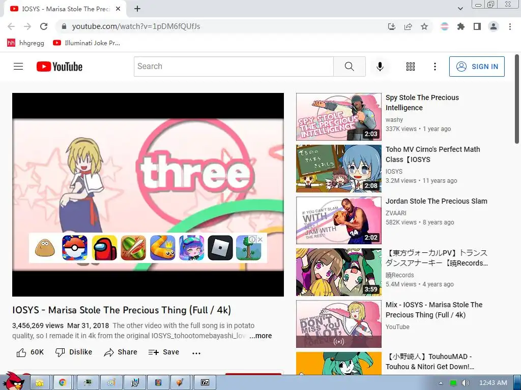The image size is (521, 390).
Task: Open TouhouMAD Touhou & Nitori Get Down title
Action: pos(429,362)
